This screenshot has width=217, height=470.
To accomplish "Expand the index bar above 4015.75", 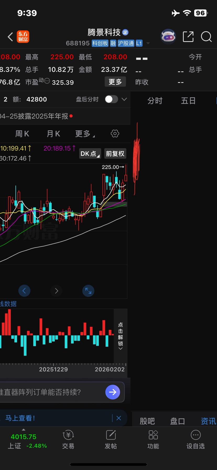I will 24,430.
